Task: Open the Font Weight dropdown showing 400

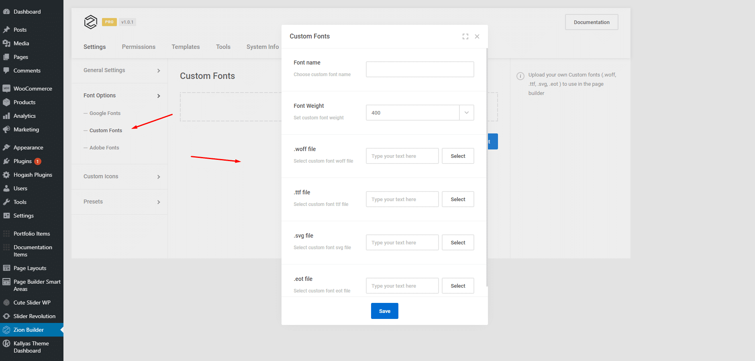Action: pyautogui.click(x=420, y=113)
